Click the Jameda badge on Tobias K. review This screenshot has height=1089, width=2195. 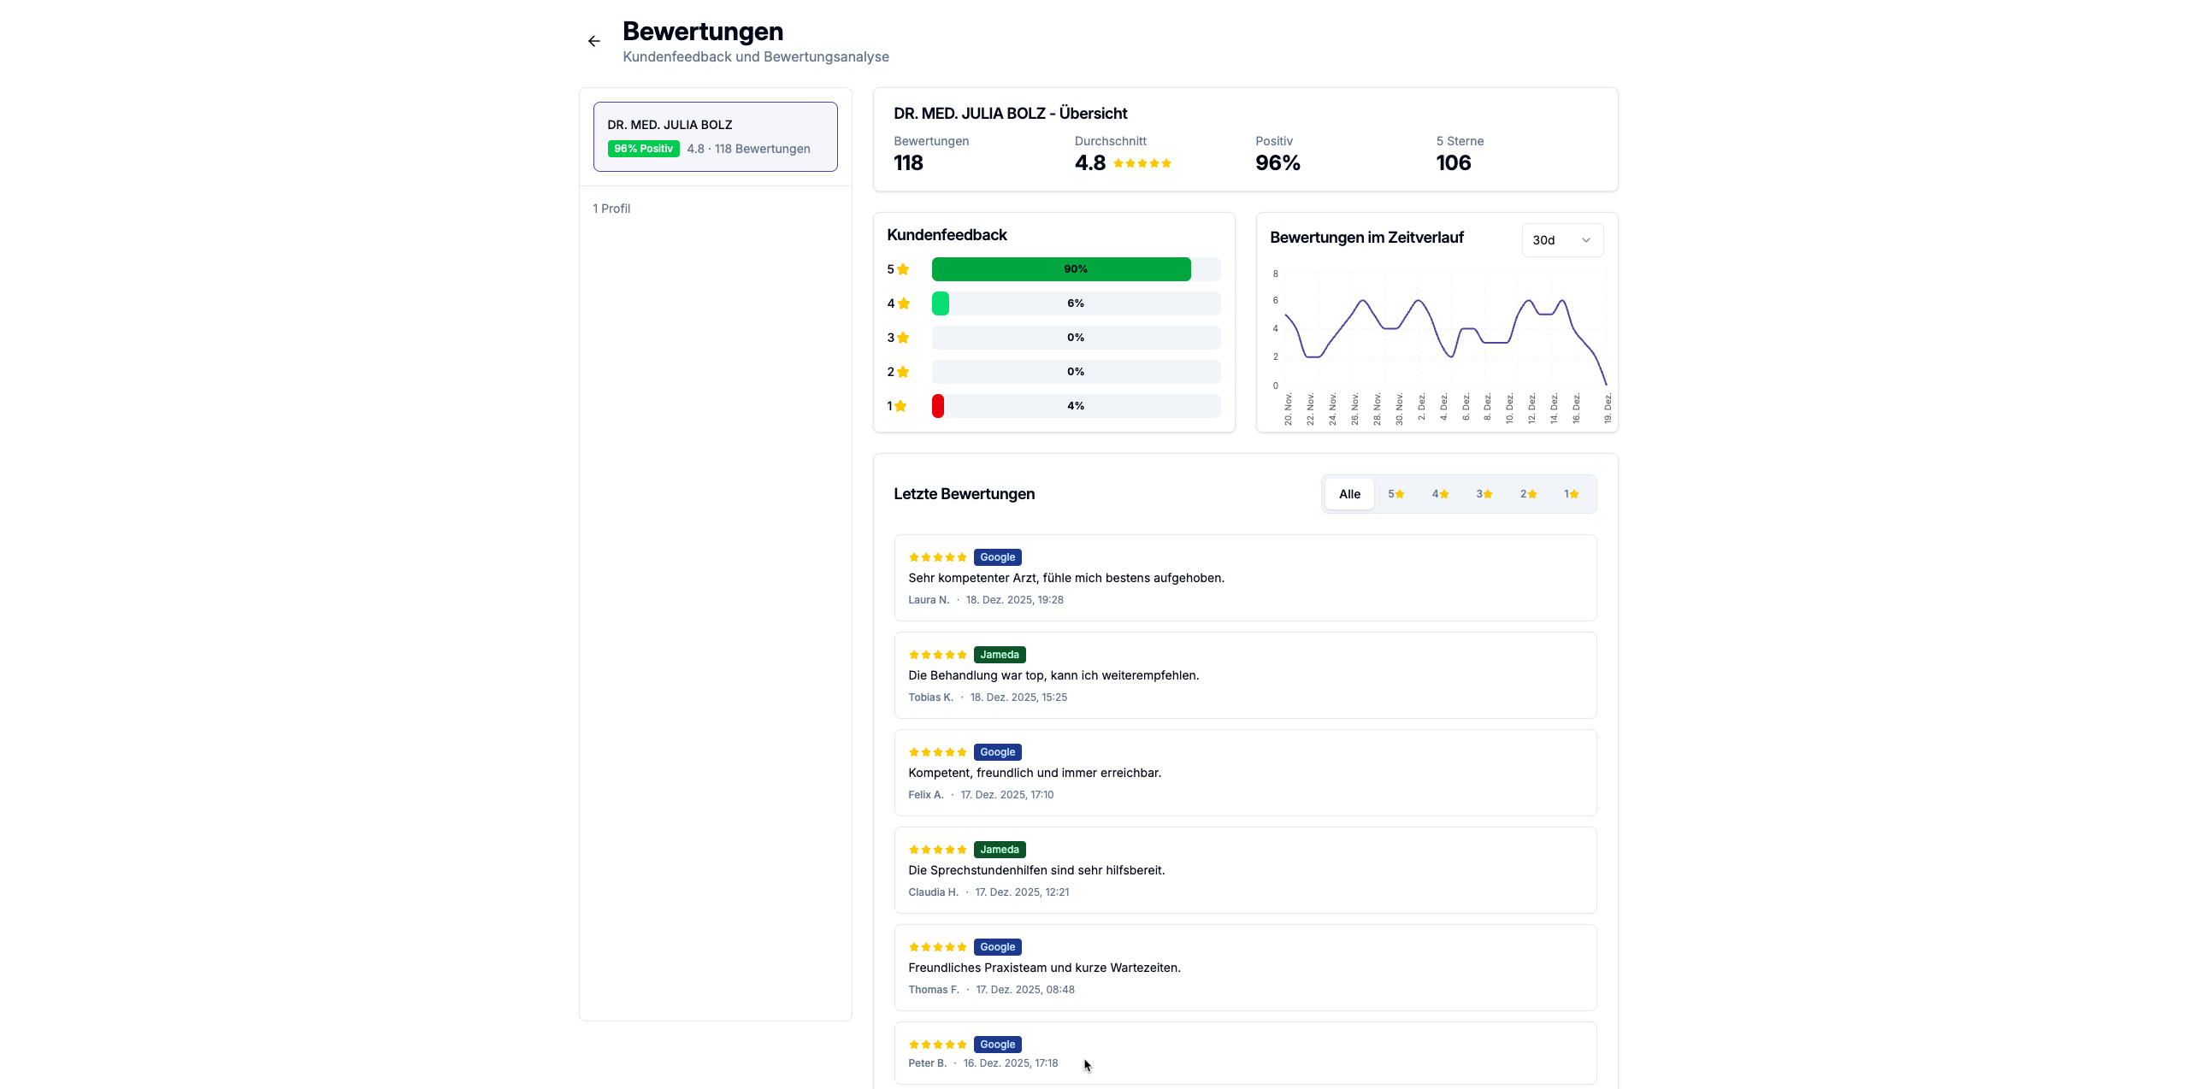pyautogui.click(x=999, y=655)
